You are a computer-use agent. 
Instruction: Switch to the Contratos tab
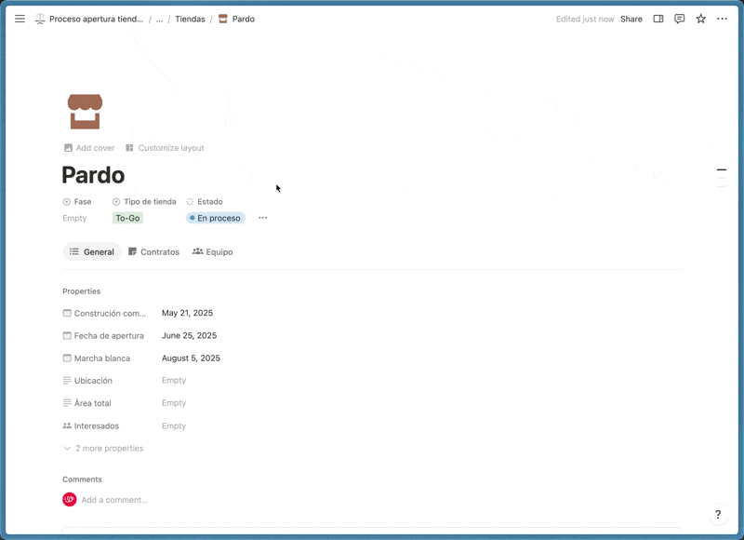click(153, 251)
